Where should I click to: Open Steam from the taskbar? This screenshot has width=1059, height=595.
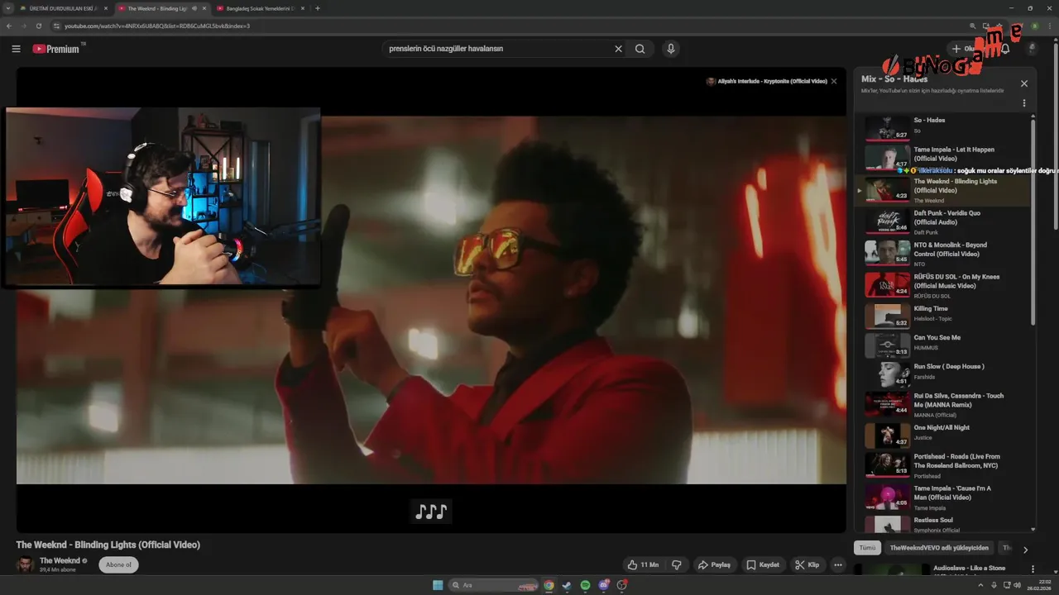tap(567, 585)
